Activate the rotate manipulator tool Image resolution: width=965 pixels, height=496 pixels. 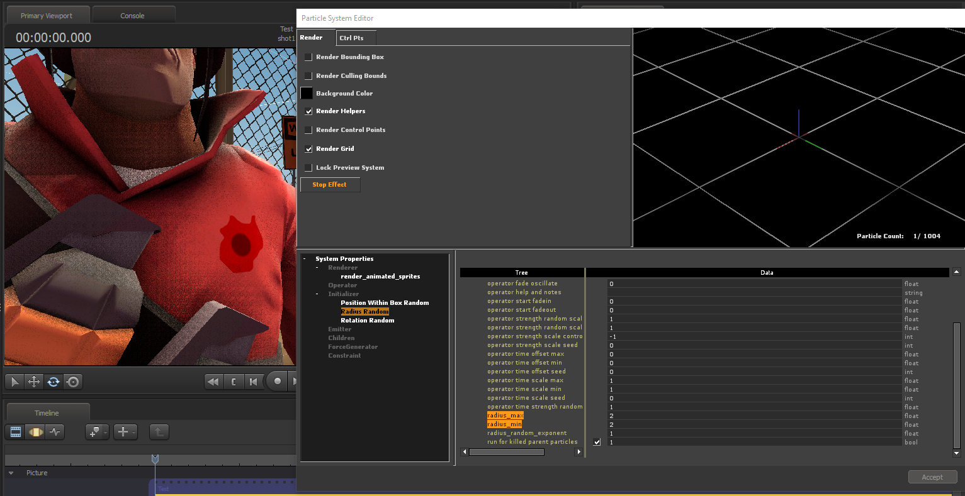(54, 382)
